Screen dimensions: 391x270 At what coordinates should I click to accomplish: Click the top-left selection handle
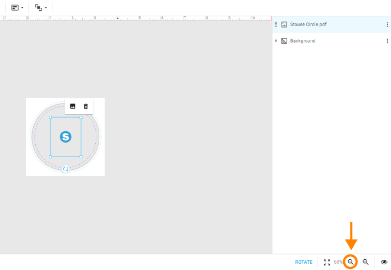click(50, 117)
